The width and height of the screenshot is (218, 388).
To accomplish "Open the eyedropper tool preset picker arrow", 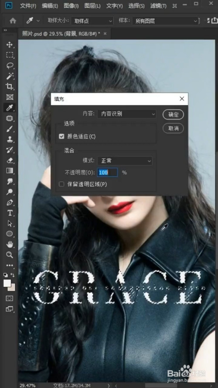I will click(38, 21).
